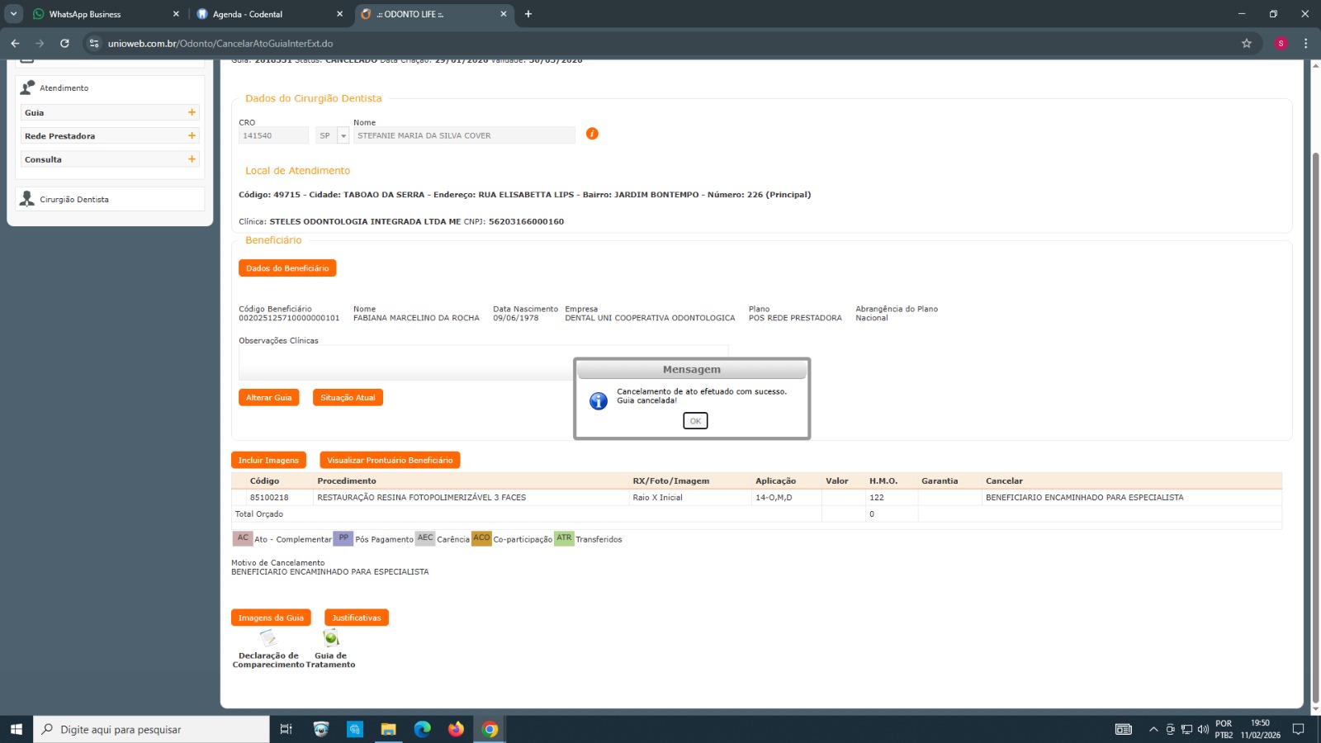Click the AEC legend color swatch

point(425,538)
